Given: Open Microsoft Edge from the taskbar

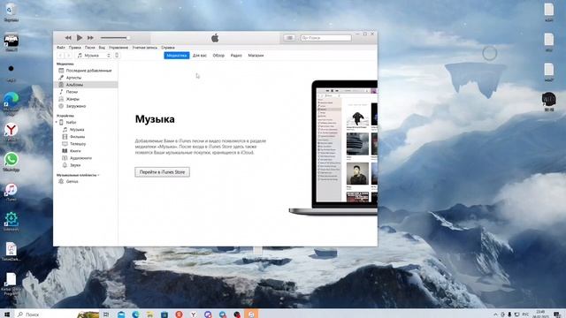Looking at the screenshot, I should [x=135, y=314].
